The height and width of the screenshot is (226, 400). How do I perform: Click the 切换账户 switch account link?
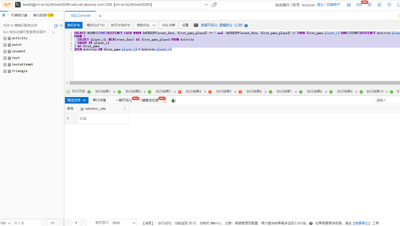point(333,5)
